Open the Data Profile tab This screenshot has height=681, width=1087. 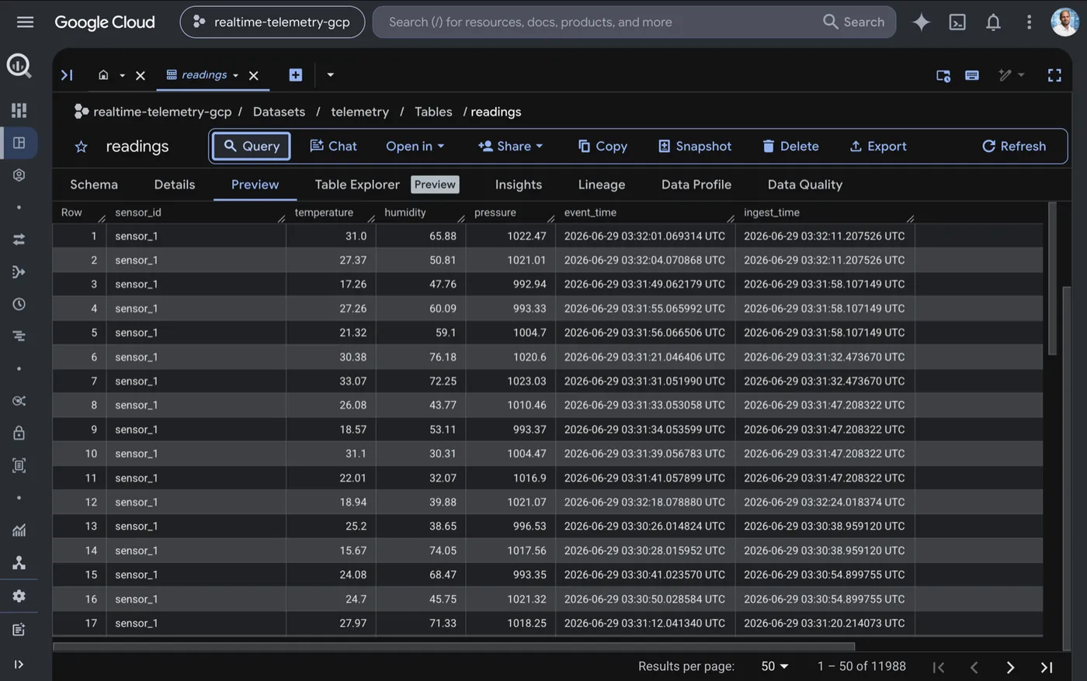(696, 185)
